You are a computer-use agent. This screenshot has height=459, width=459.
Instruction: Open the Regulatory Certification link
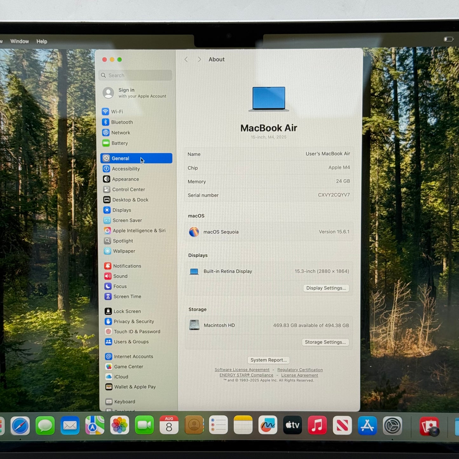[x=300, y=370]
